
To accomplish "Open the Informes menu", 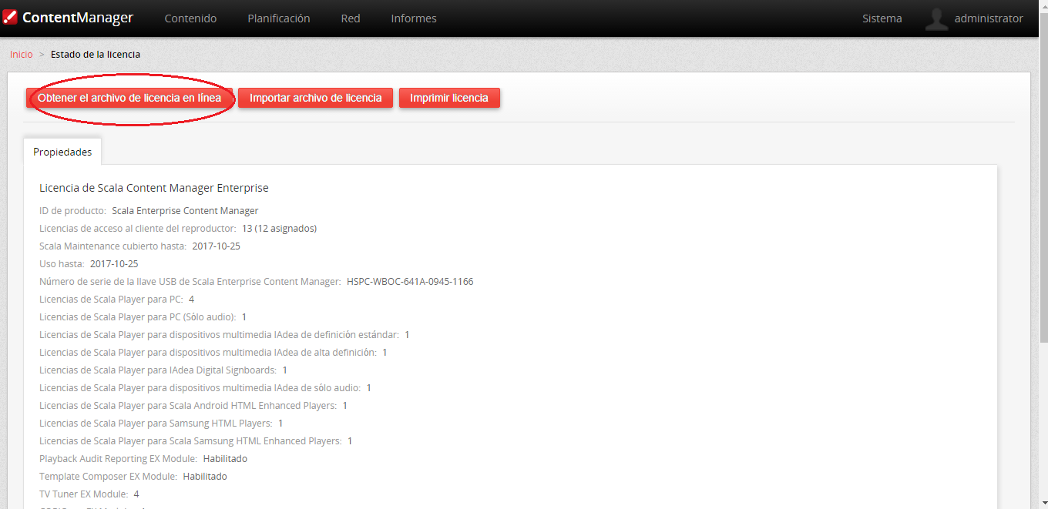I will (414, 18).
